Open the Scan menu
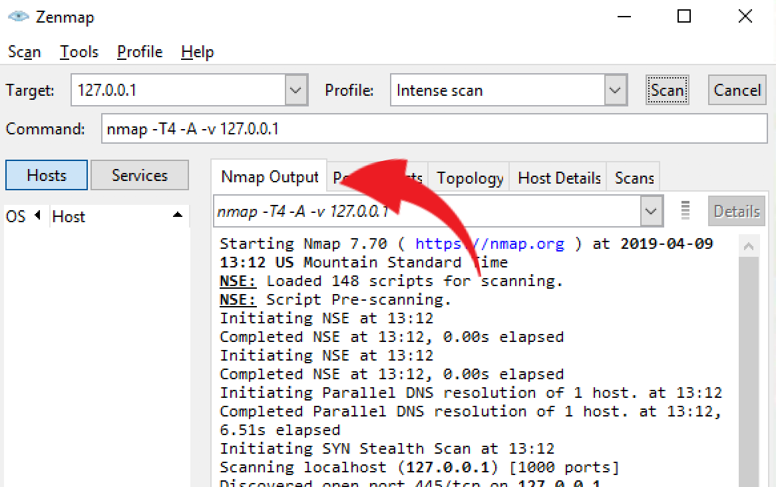Screen dimensions: 776x487 click(x=25, y=52)
